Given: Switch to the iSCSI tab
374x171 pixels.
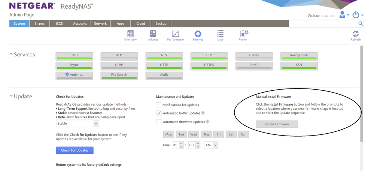Looking at the screenshot, I should [60, 24].
